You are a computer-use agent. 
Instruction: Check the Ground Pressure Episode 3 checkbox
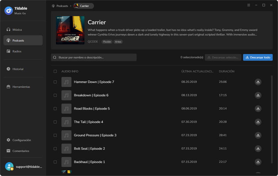click(55, 135)
